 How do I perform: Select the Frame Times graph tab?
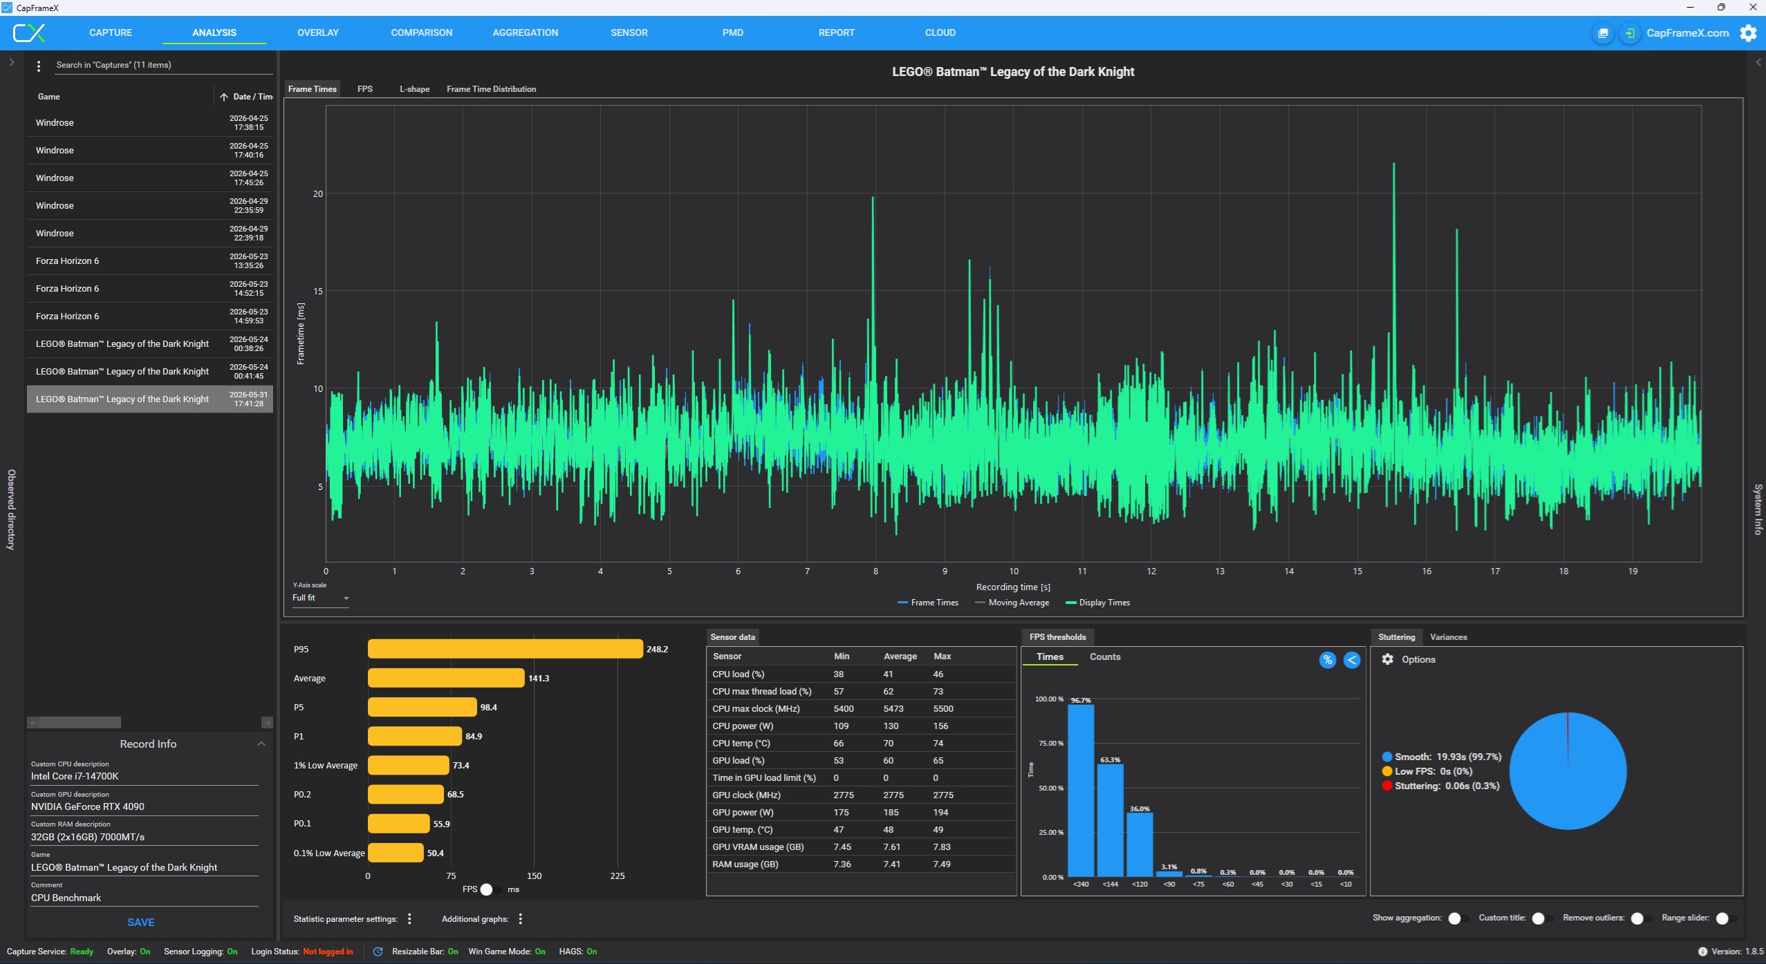tap(313, 89)
